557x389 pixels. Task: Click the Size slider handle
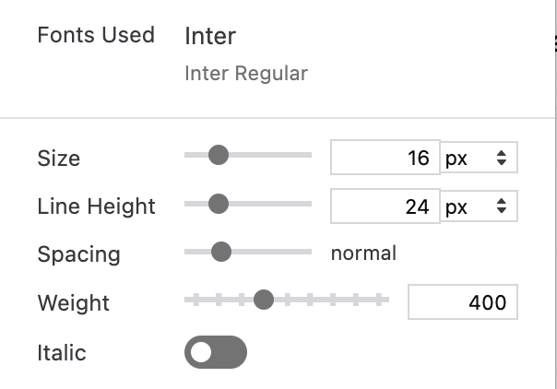click(218, 155)
